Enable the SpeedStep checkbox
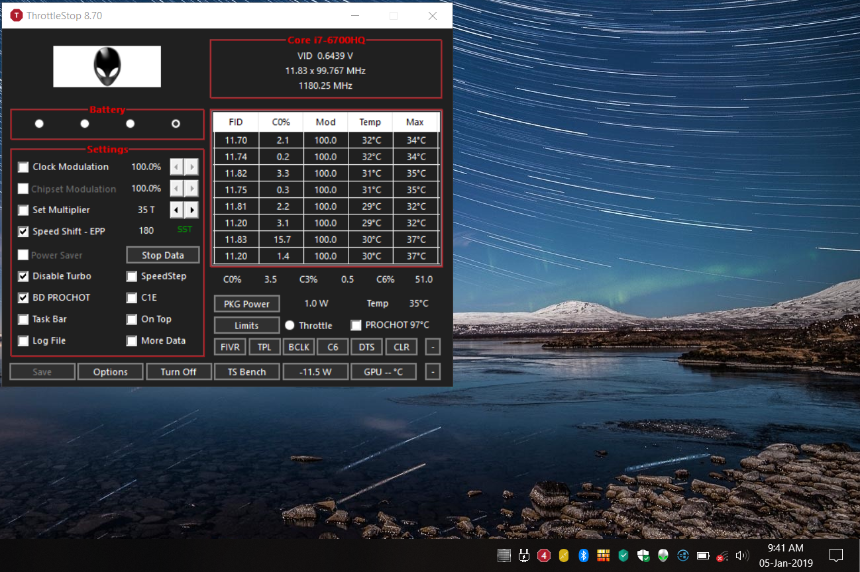Screen dimensions: 860x572 (x=132, y=276)
